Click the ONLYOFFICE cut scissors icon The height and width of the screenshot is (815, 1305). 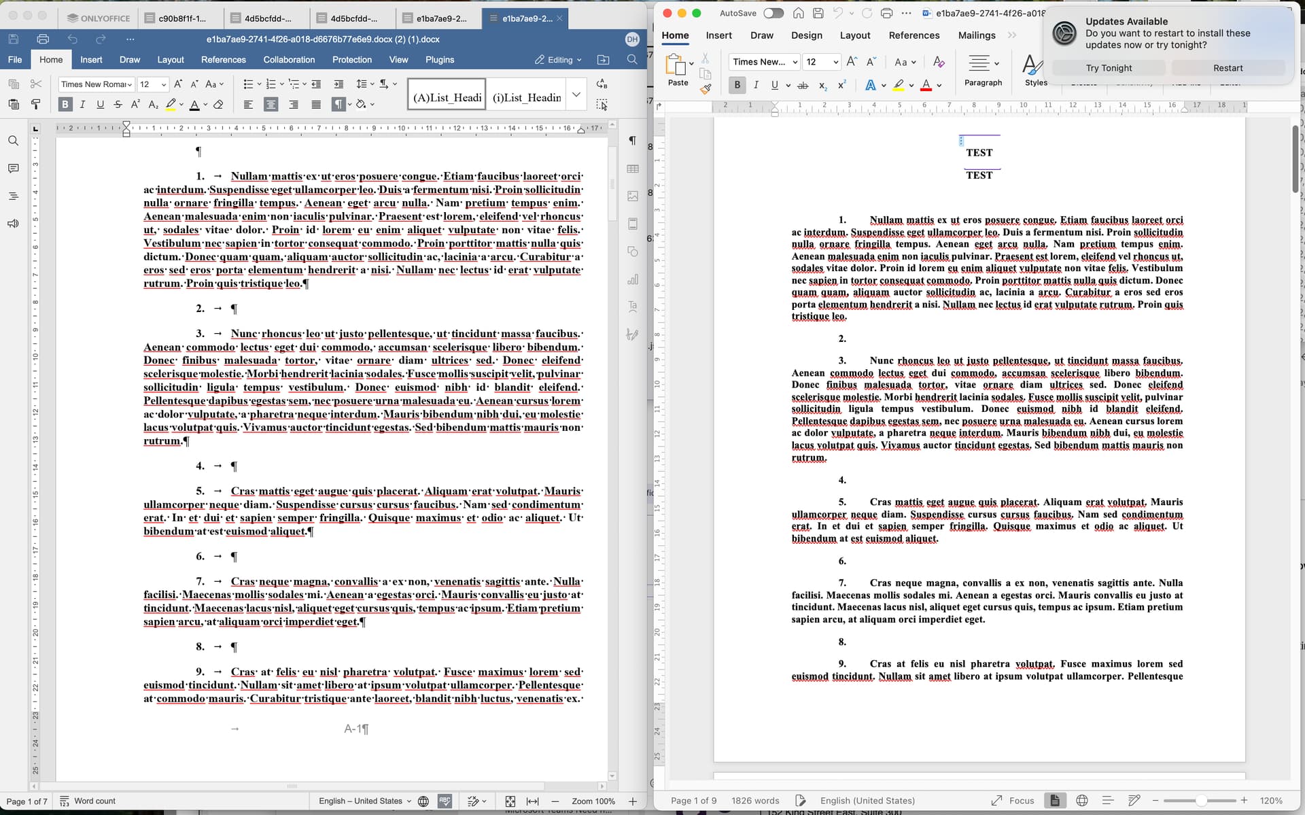pyautogui.click(x=36, y=84)
